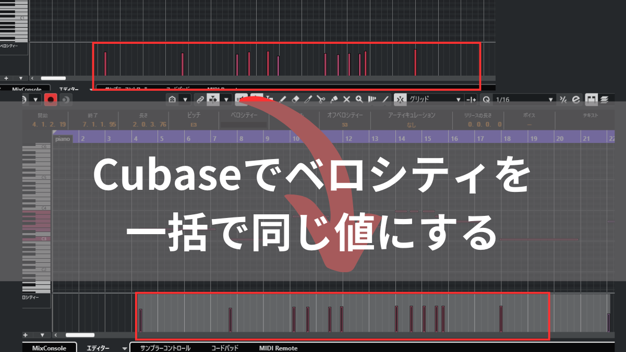
Task: Switch to the MixConsole tab
Action: click(50, 346)
